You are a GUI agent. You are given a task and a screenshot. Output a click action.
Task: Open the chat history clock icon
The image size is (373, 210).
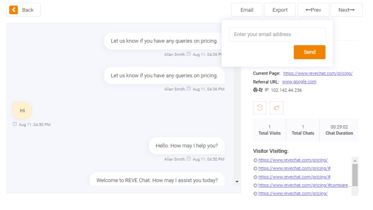[260, 107]
